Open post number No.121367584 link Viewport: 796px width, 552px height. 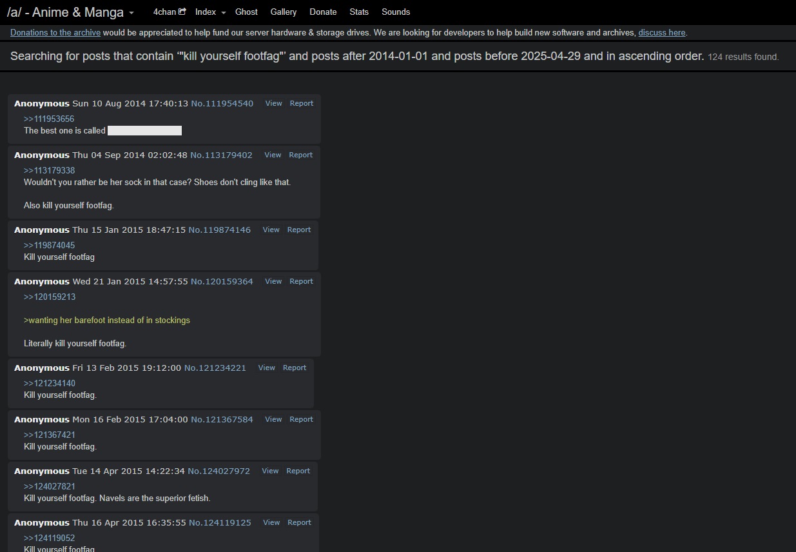222,419
